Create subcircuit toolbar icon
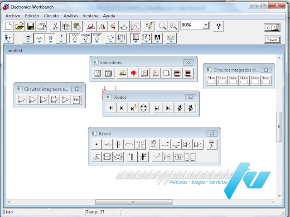Image resolution: width=290 pixels, height=217 pixels. pyautogui.click(x=124, y=26)
